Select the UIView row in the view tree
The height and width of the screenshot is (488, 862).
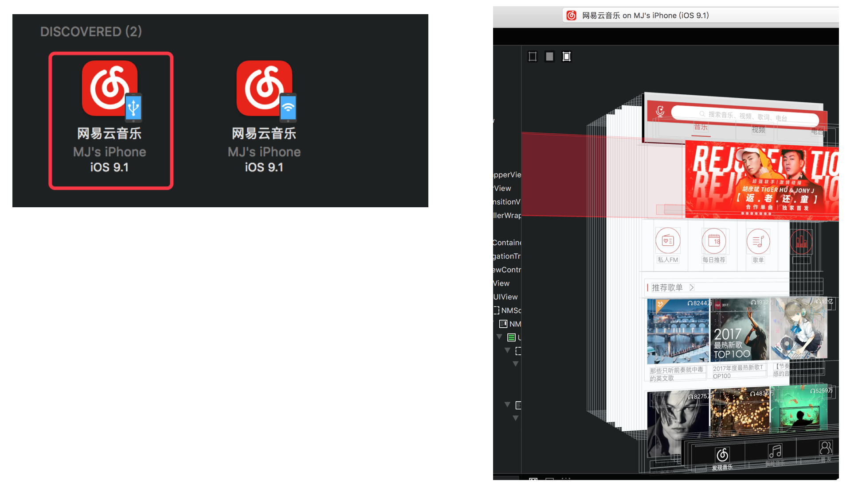tap(505, 297)
